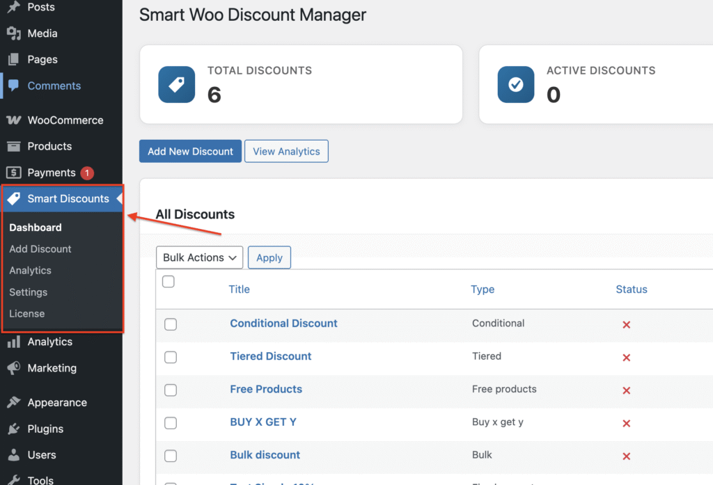Click the Smart Discounts tag icon
Image resolution: width=713 pixels, height=485 pixels.
(13, 199)
